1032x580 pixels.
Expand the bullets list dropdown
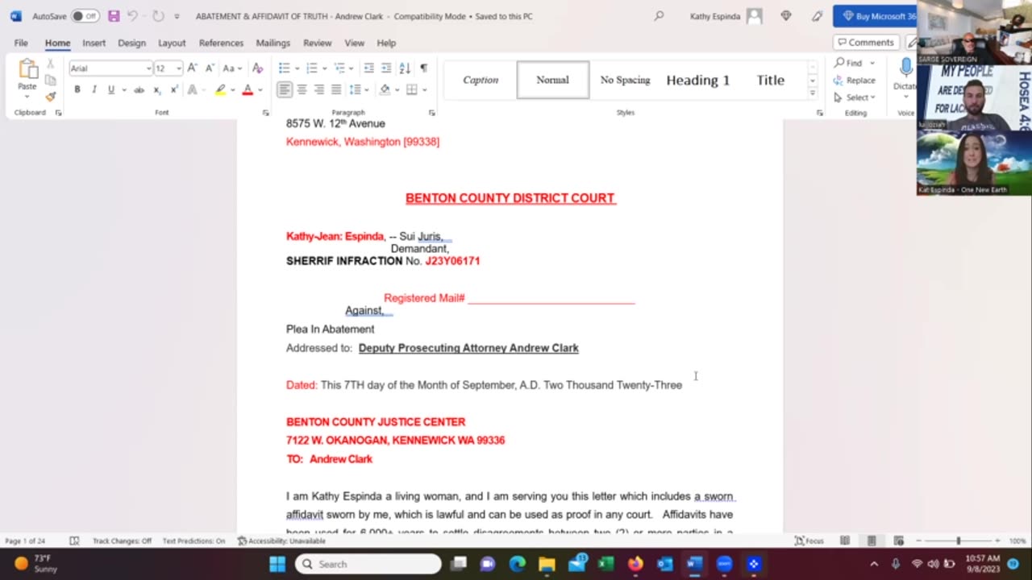point(296,68)
